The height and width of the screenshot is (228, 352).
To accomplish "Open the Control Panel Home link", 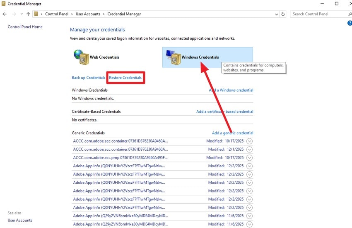I will pos(25,27).
